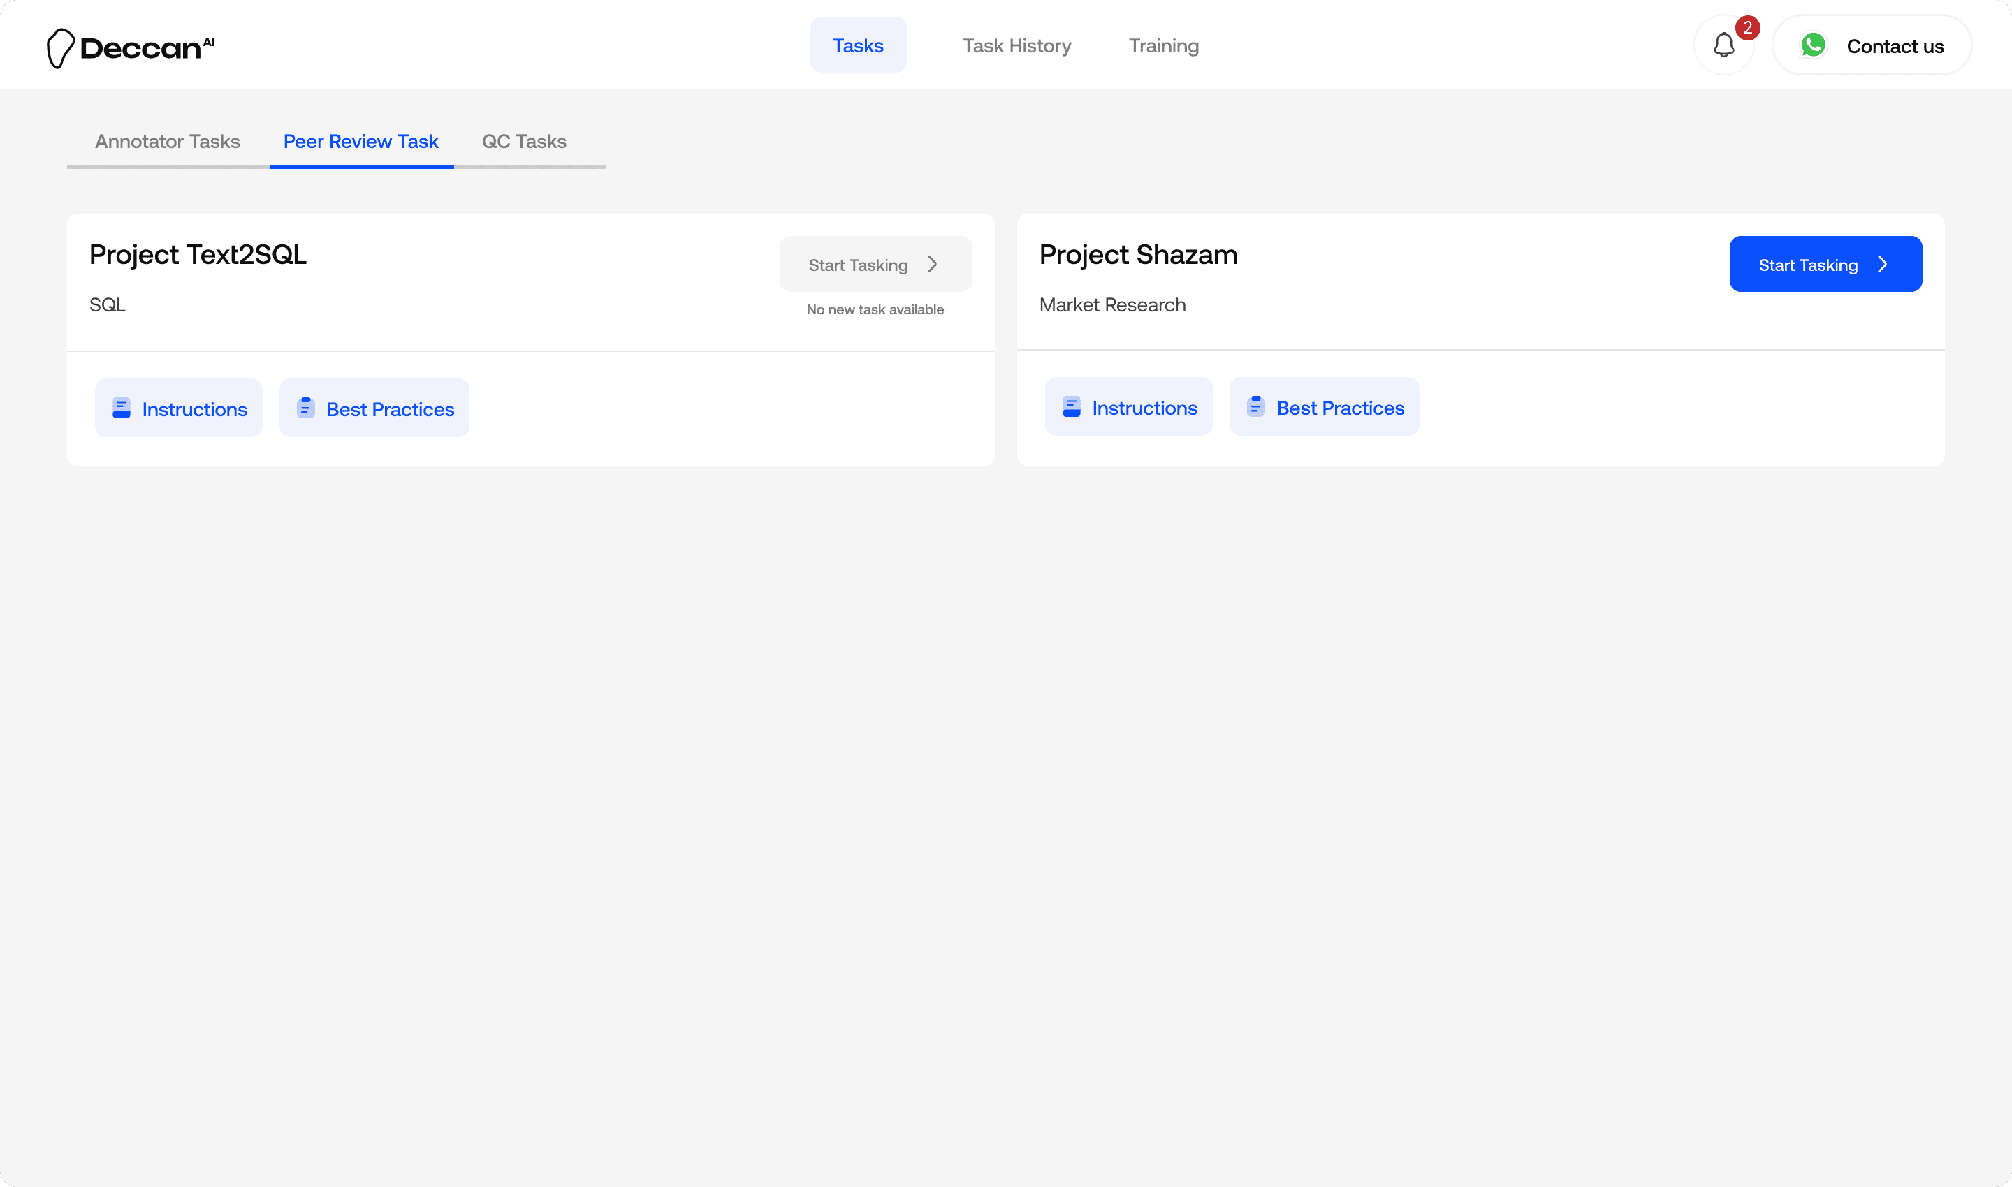Click chevron on disabled Text2SQL Start Tasking

[933, 265]
